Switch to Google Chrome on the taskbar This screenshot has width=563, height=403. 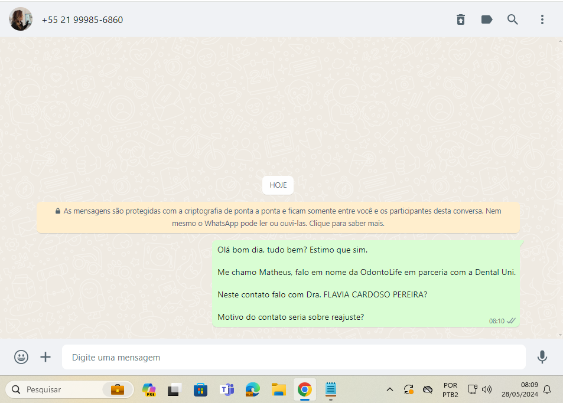click(304, 389)
